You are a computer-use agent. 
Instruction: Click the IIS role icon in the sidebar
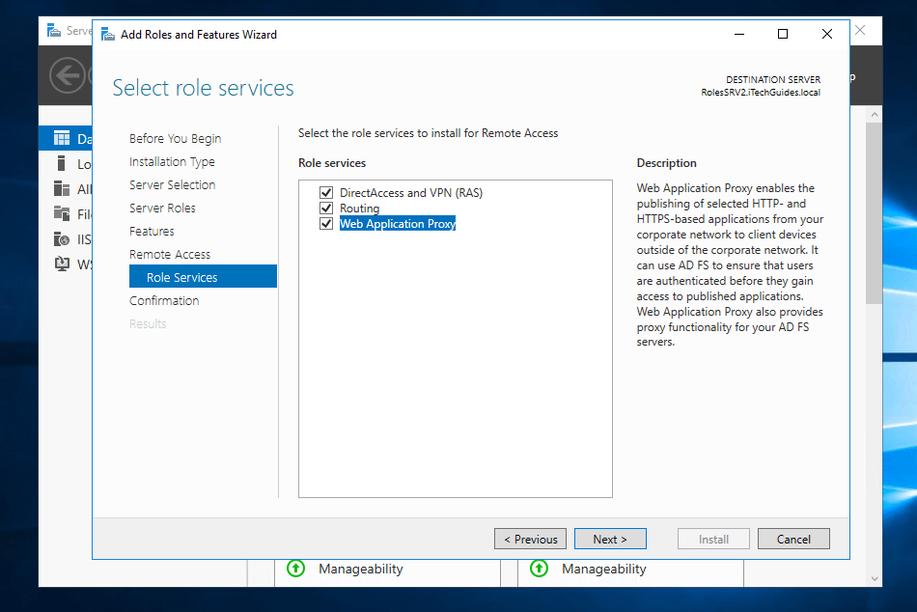pyautogui.click(x=62, y=239)
